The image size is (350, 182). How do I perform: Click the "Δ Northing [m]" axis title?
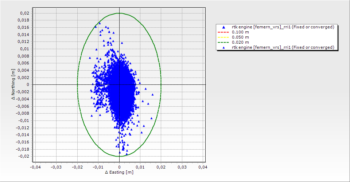(13, 84)
